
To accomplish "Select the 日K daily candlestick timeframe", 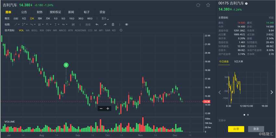I will (x=32, y=19).
